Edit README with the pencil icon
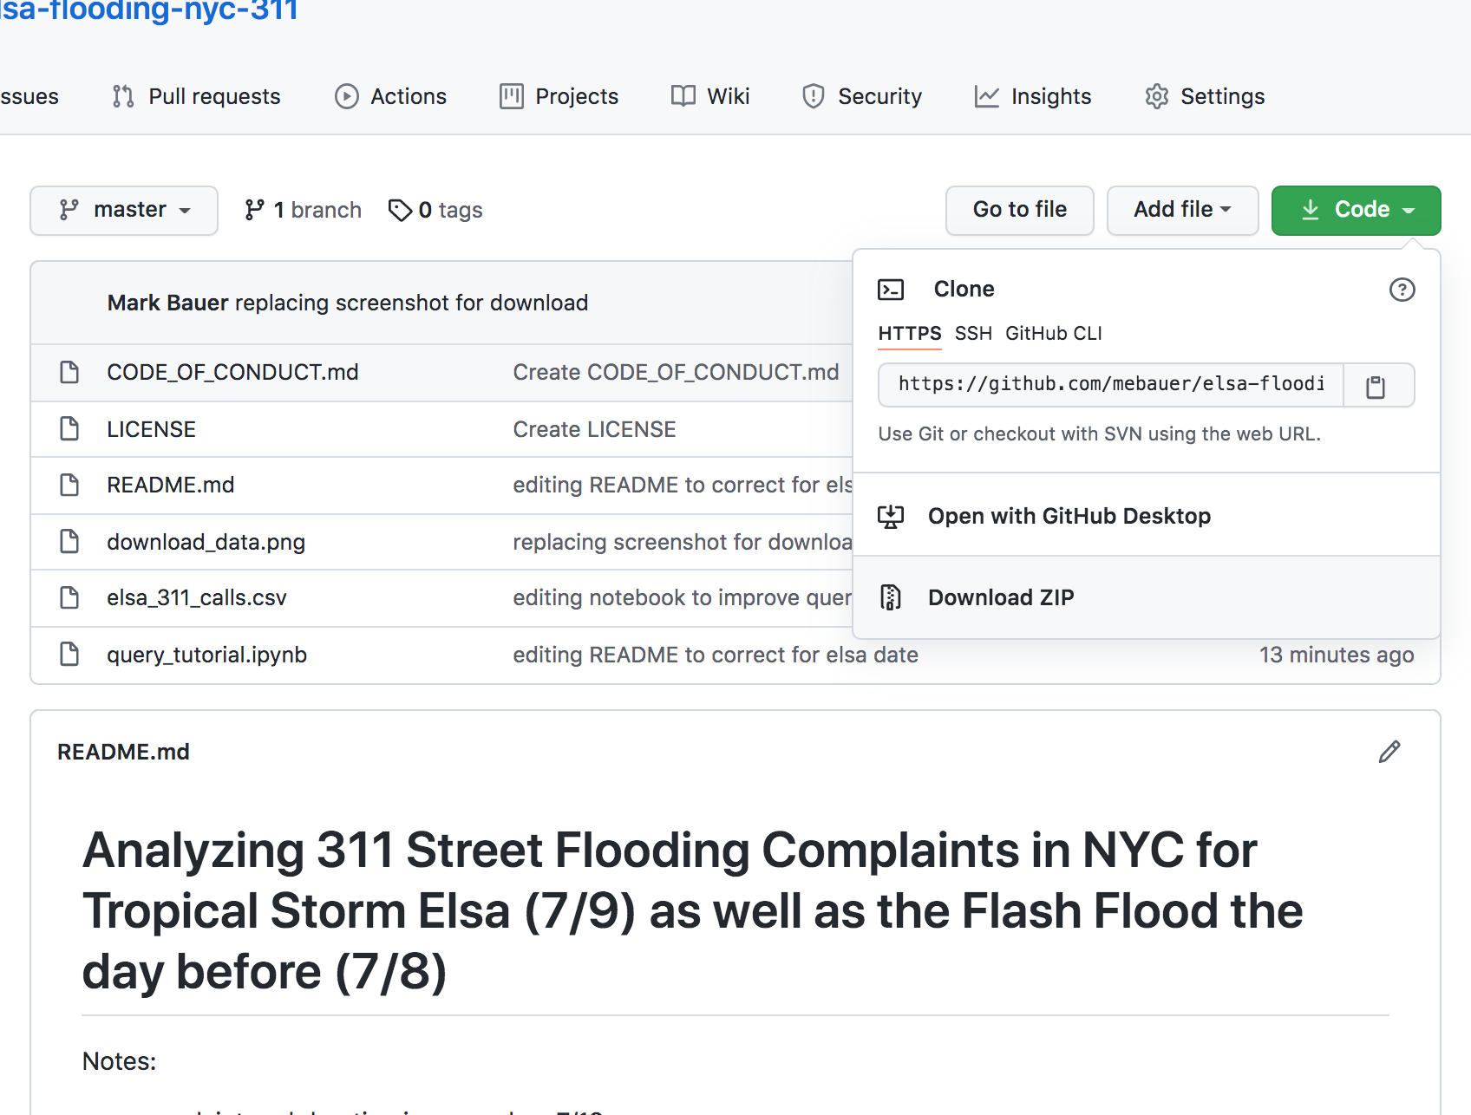Screen dimensions: 1471x1115 (1389, 752)
